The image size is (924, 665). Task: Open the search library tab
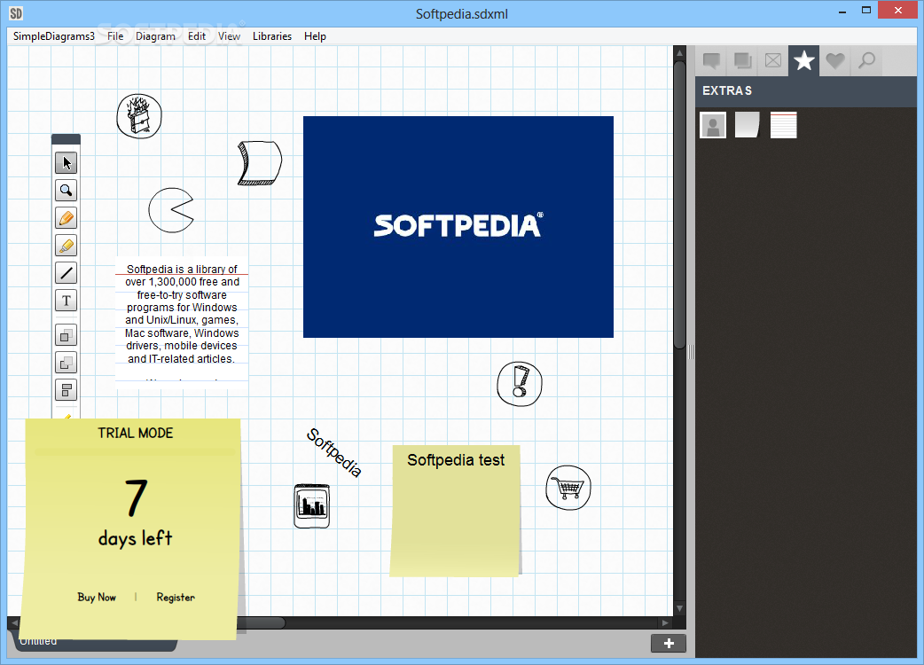coord(866,60)
